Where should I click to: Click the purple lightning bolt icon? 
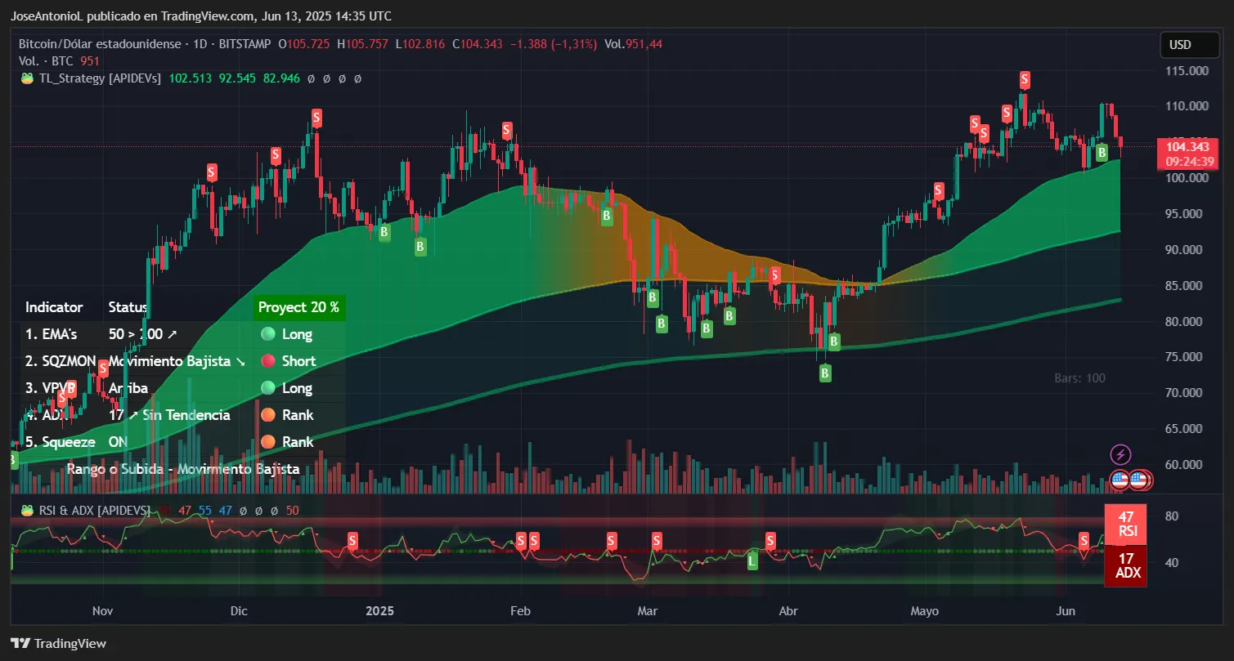[1120, 454]
